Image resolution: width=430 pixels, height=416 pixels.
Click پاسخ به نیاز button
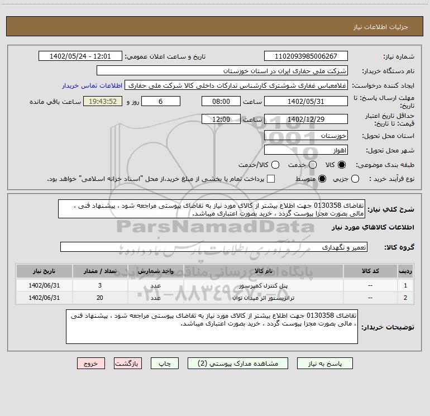tap(325, 364)
